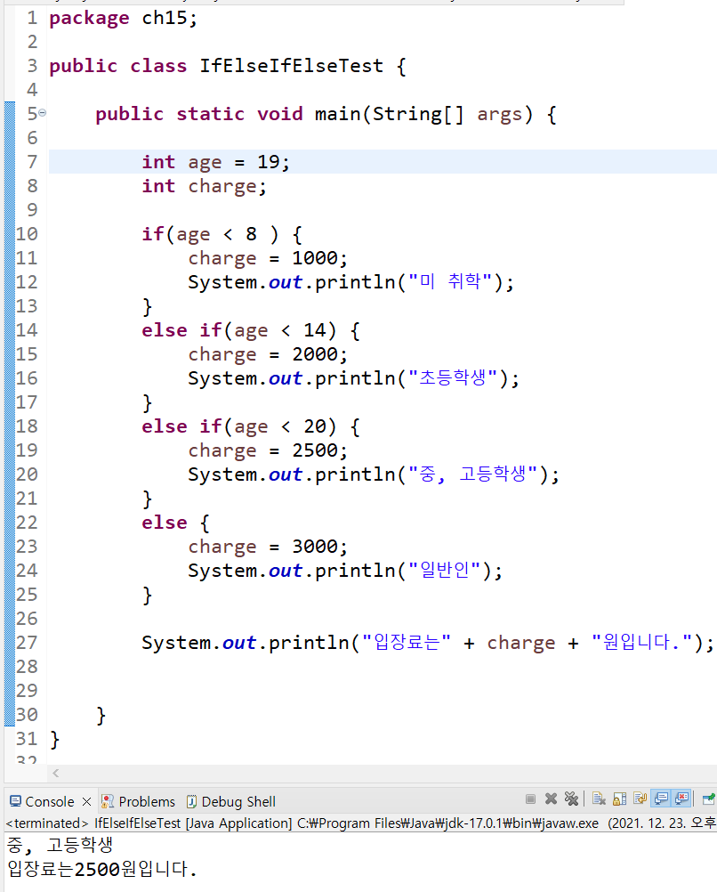Click 'else if(age < 20)' on line 18
717x892 pixels.
coord(239,426)
